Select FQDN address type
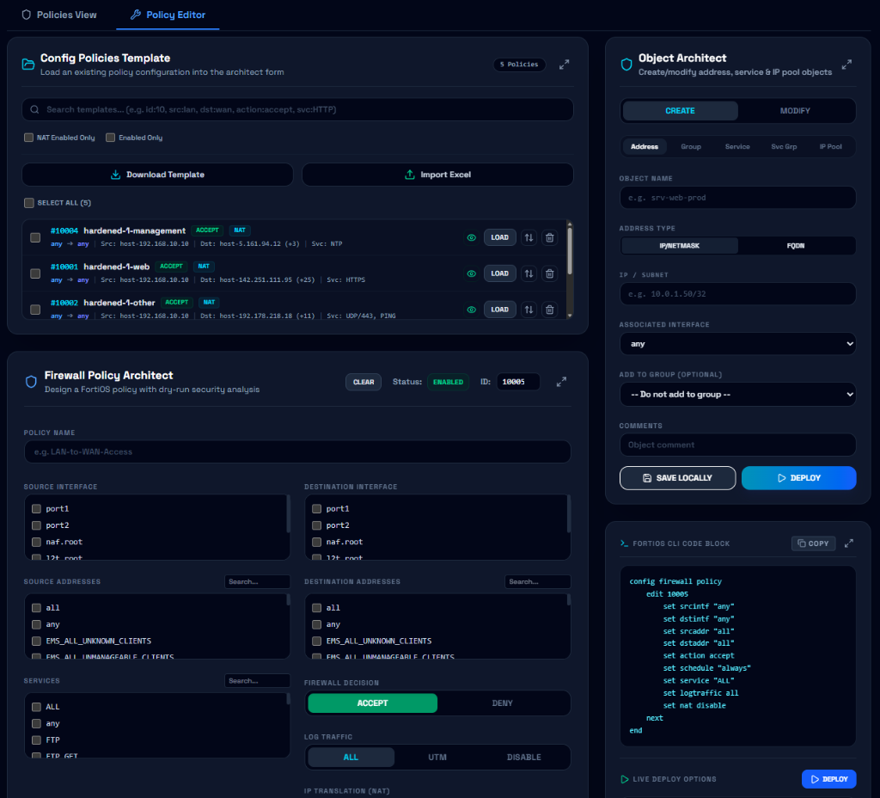The width and height of the screenshot is (880, 798). pos(795,245)
